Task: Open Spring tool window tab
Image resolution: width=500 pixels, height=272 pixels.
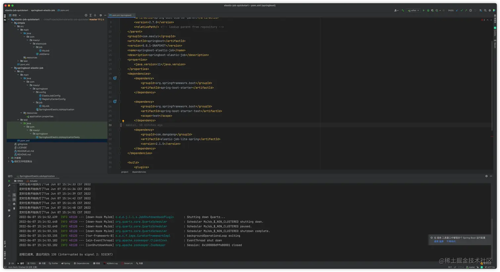Action: [65, 263]
